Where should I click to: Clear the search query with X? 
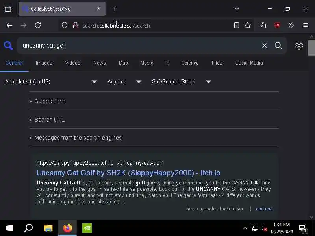click(x=264, y=46)
